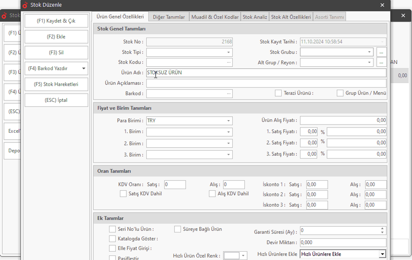The image size is (412, 260).
Task: Expand the 1. Birim dropdown
Action: point(228,132)
